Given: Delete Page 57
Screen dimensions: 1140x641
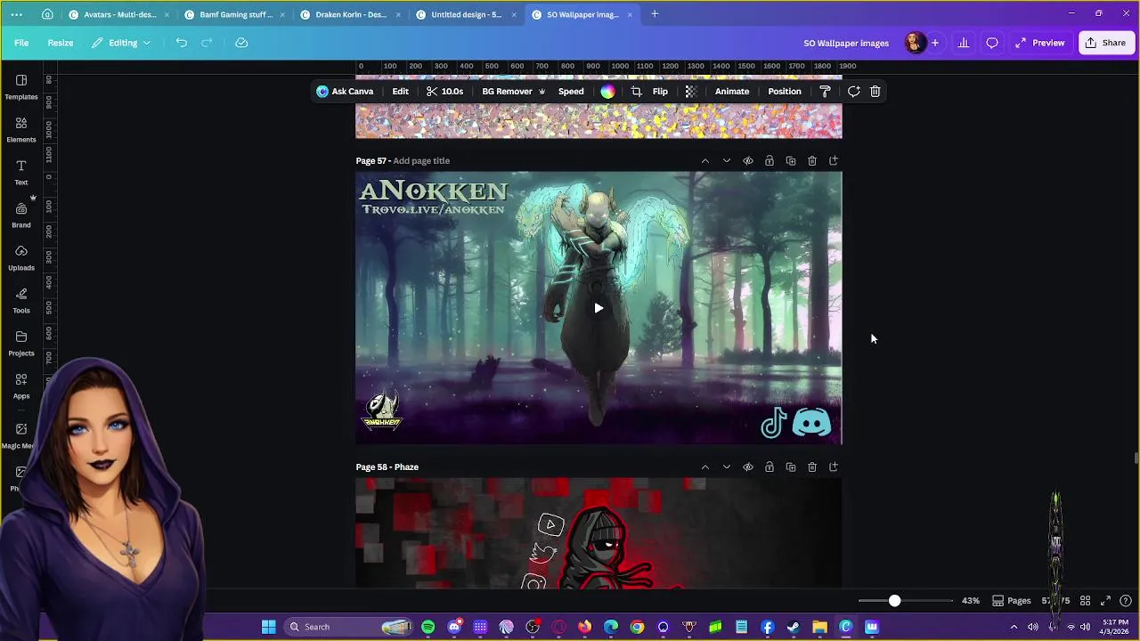Looking at the screenshot, I should 812,161.
